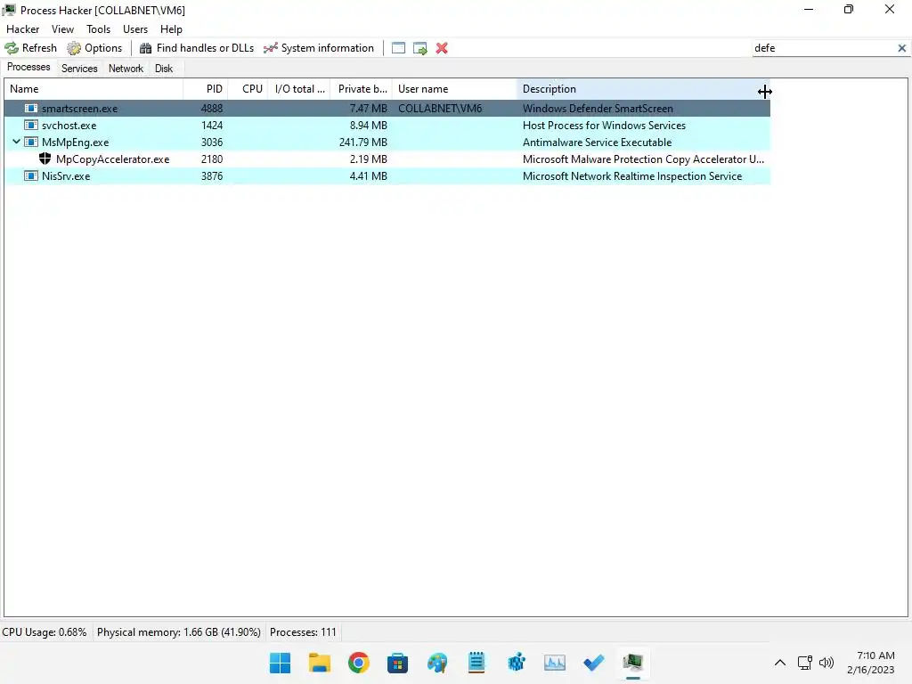912x684 pixels.
Task: Open the Windows Start menu
Action: point(281,663)
